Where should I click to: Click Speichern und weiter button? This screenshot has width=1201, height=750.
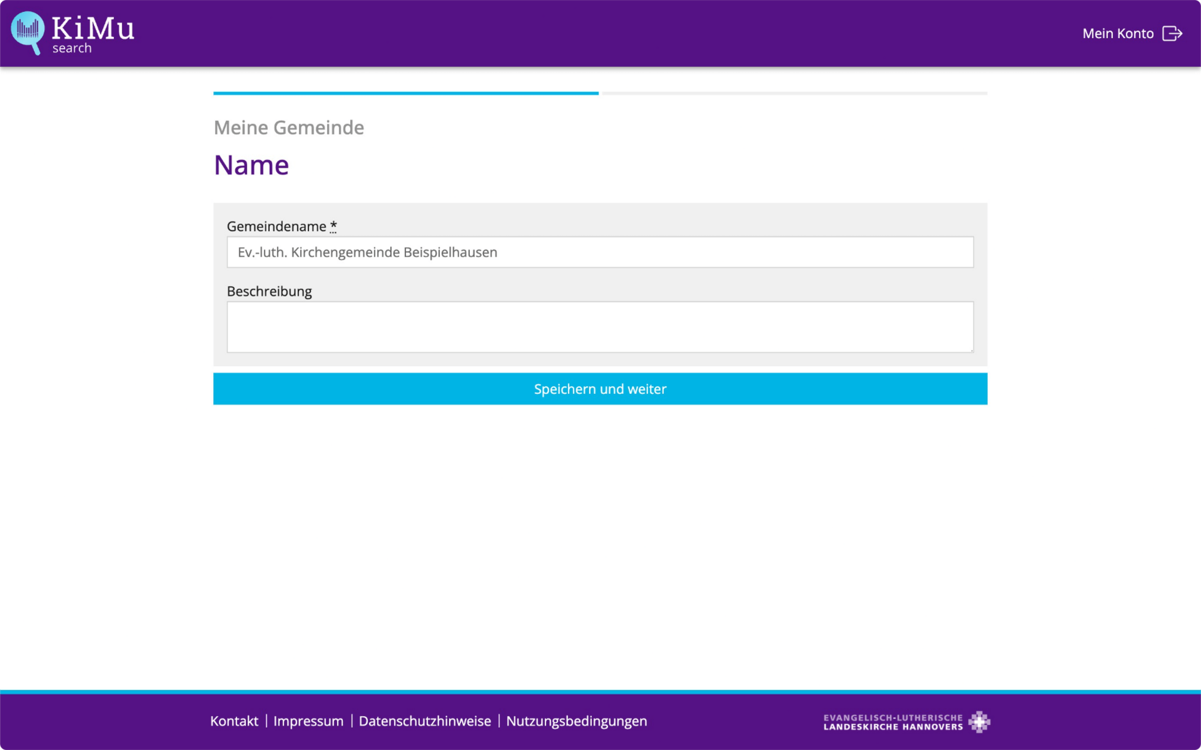(600, 389)
